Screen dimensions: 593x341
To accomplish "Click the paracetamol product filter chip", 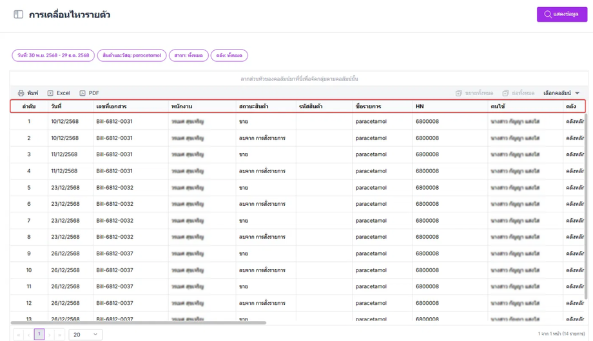I will (x=132, y=56).
